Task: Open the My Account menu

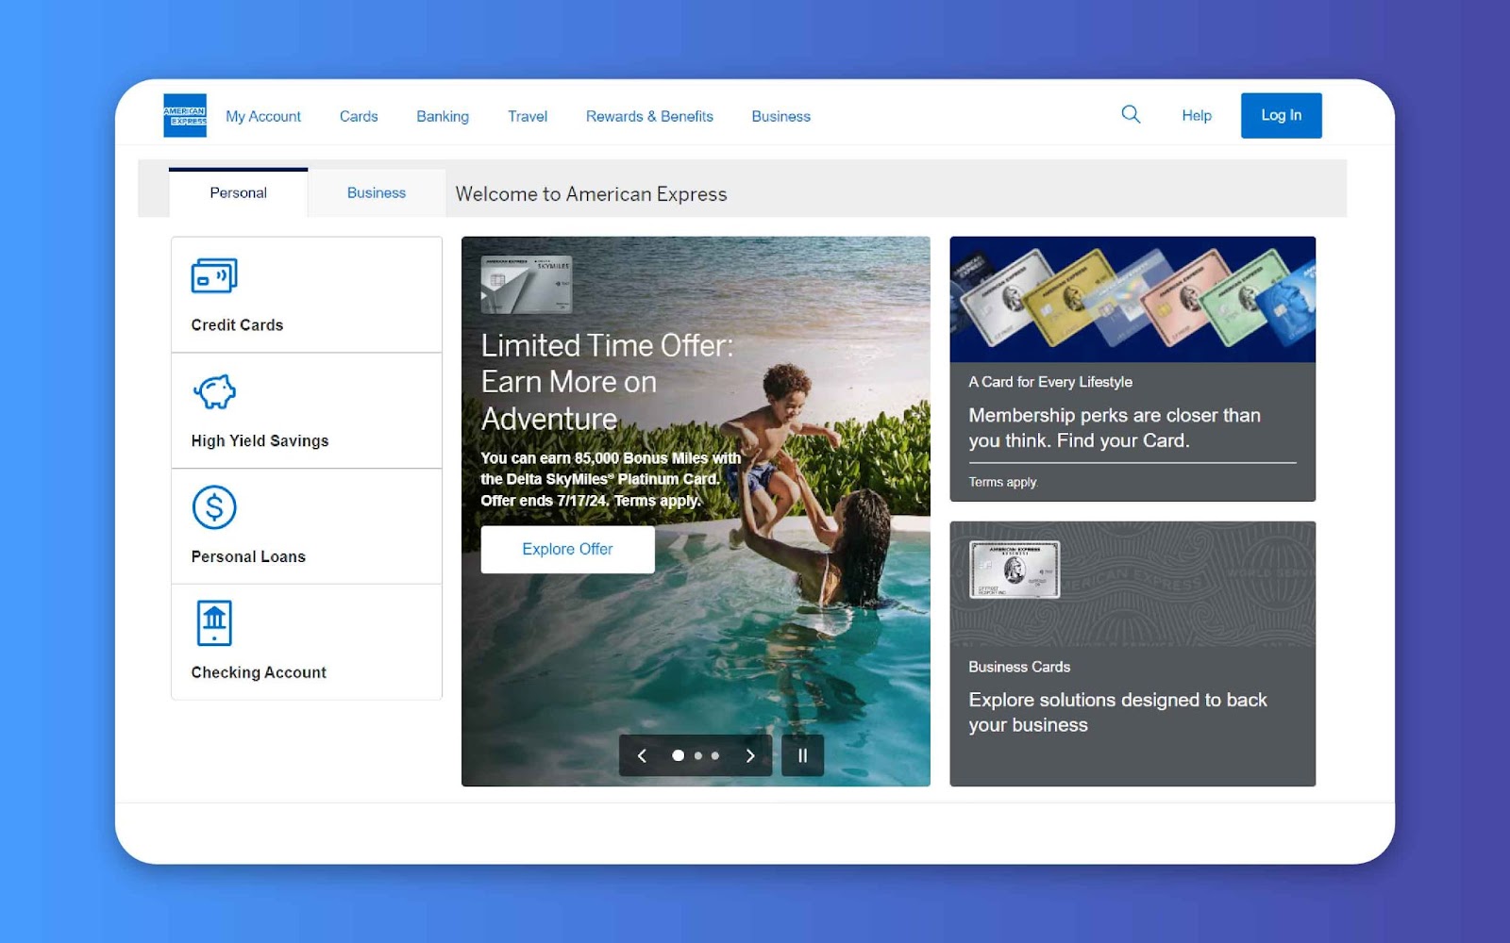Action: (263, 116)
